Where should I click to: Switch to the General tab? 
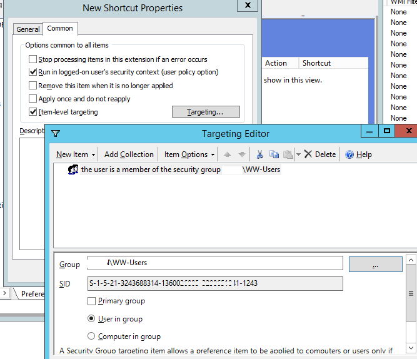[28, 29]
